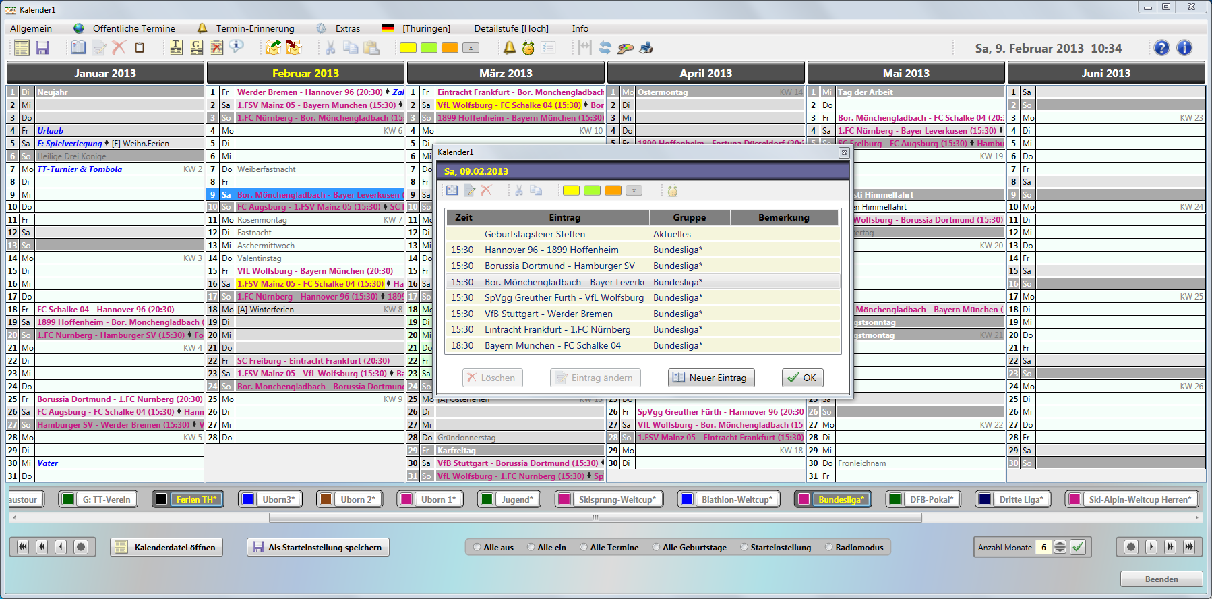This screenshot has width=1212, height=599.
Task: Confirm the day dialog with OK
Action: (802, 378)
